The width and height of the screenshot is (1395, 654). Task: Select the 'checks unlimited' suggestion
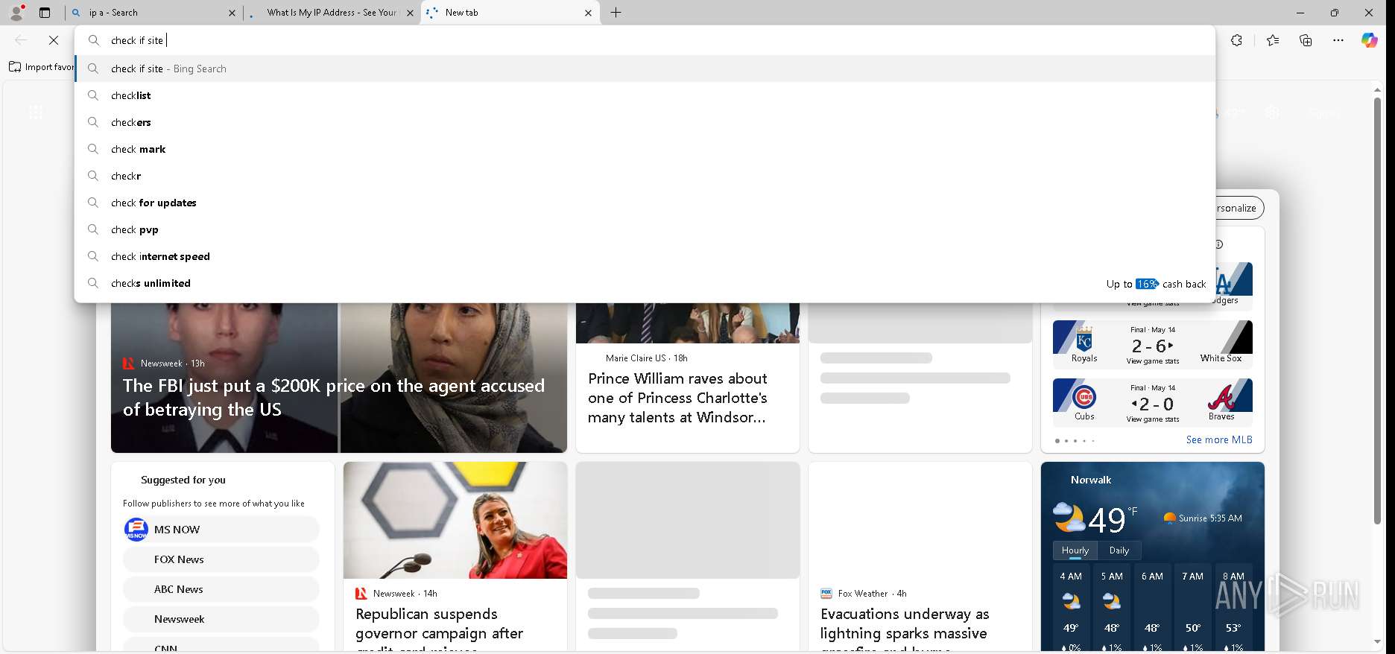(645, 283)
